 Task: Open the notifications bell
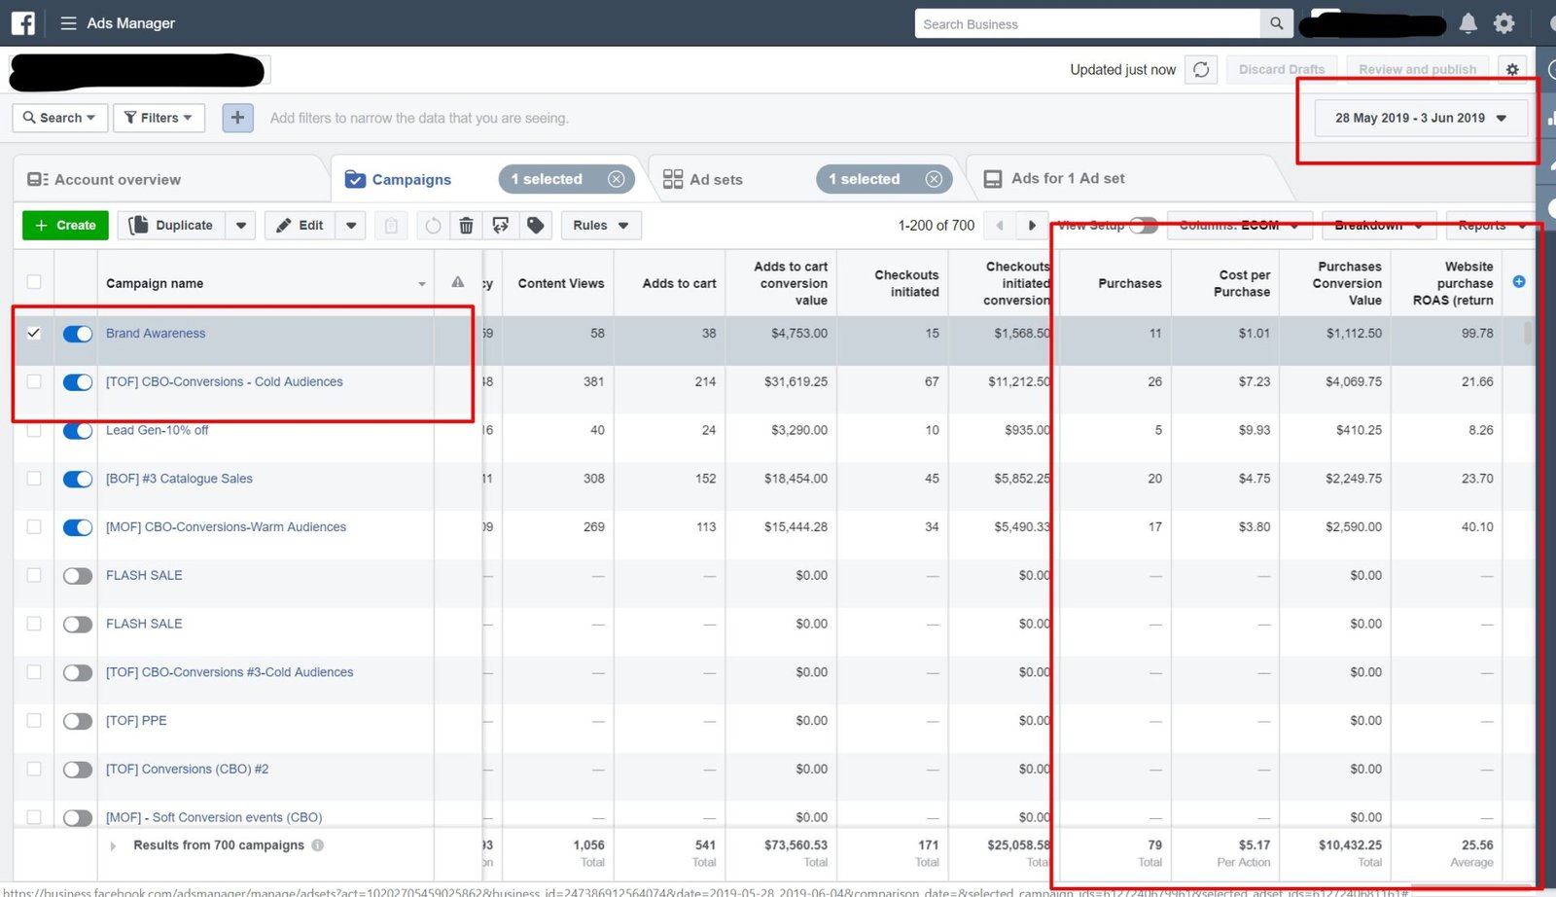point(1468,23)
